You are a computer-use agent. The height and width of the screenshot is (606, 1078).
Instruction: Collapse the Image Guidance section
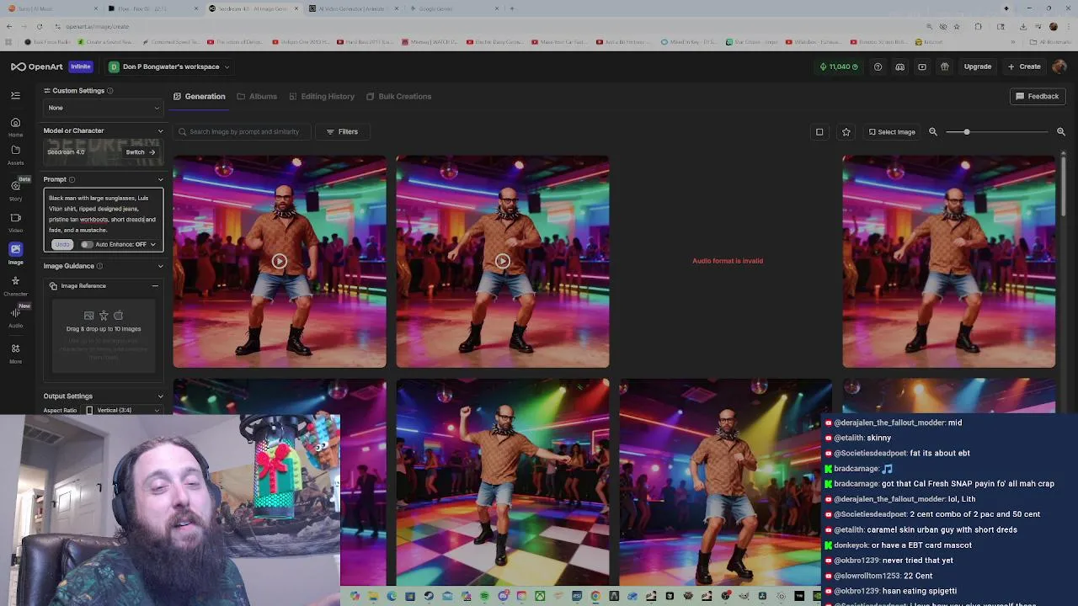point(160,266)
